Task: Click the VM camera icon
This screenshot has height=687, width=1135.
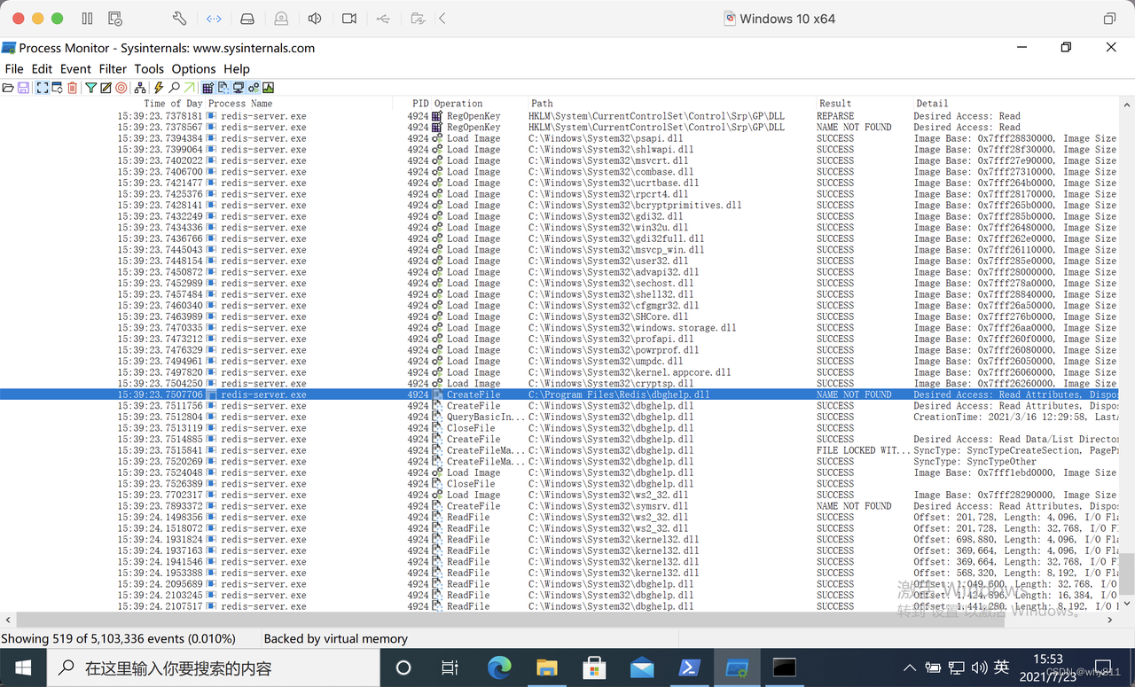Action: [349, 19]
